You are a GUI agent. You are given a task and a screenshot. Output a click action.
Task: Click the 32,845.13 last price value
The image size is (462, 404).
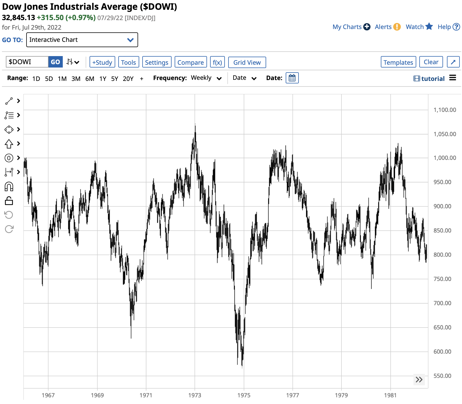click(18, 18)
